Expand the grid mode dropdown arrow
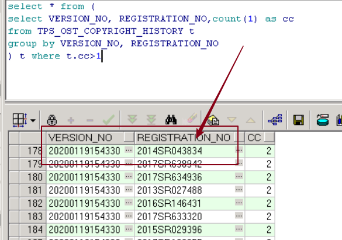Image resolution: width=342 pixels, height=240 pixels. (x=33, y=120)
